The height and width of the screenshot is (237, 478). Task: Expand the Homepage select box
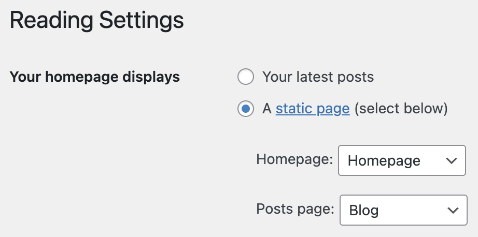(401, 160)
